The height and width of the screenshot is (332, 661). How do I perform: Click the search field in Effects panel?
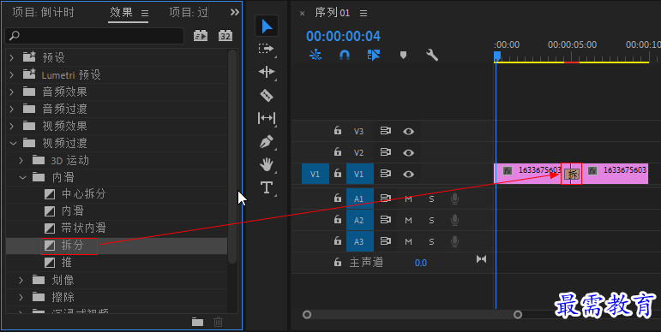[94, 36]
